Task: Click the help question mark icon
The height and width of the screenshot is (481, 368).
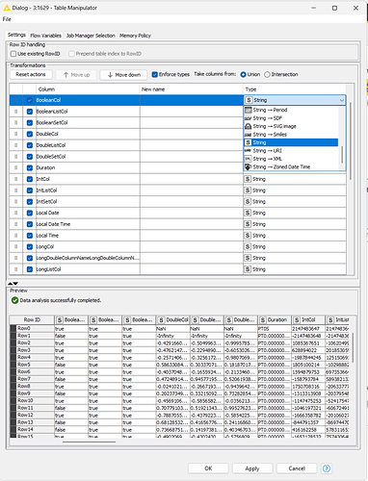Action: [x=327, y=468]
